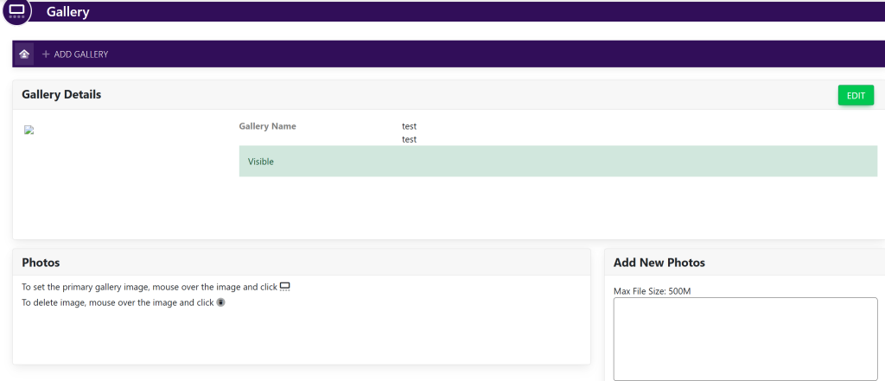The width and height of the screenshot is (885, 381).
Task: Click the Photos panel heading
Action: coord(41,262)
